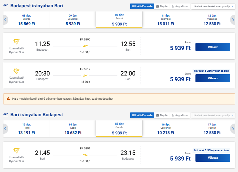
Task: Switch return view to Naptár
Action: tap(162, 115)
